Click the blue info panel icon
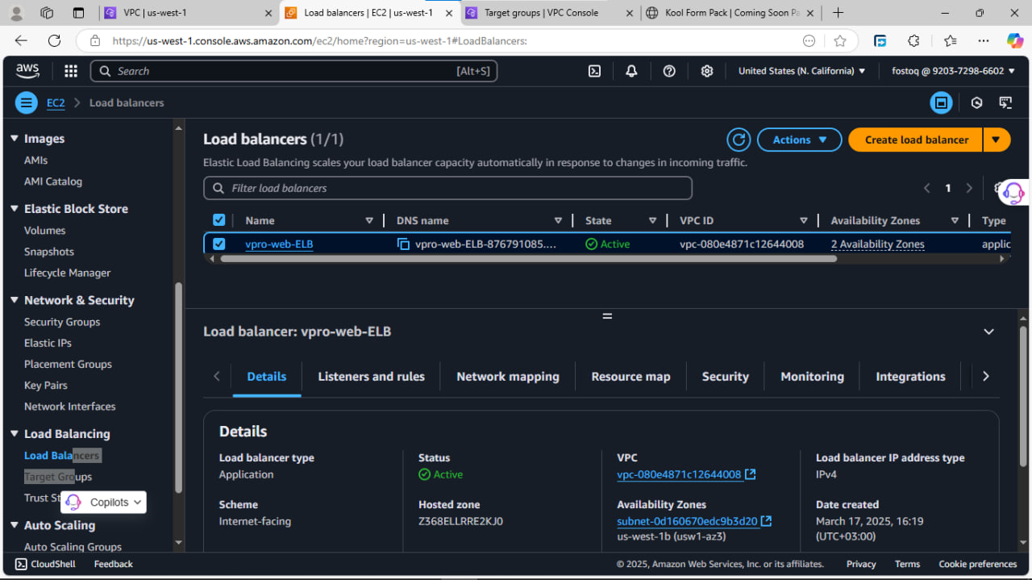Viewport: 1032px width, 580px height. pos(941,102)
